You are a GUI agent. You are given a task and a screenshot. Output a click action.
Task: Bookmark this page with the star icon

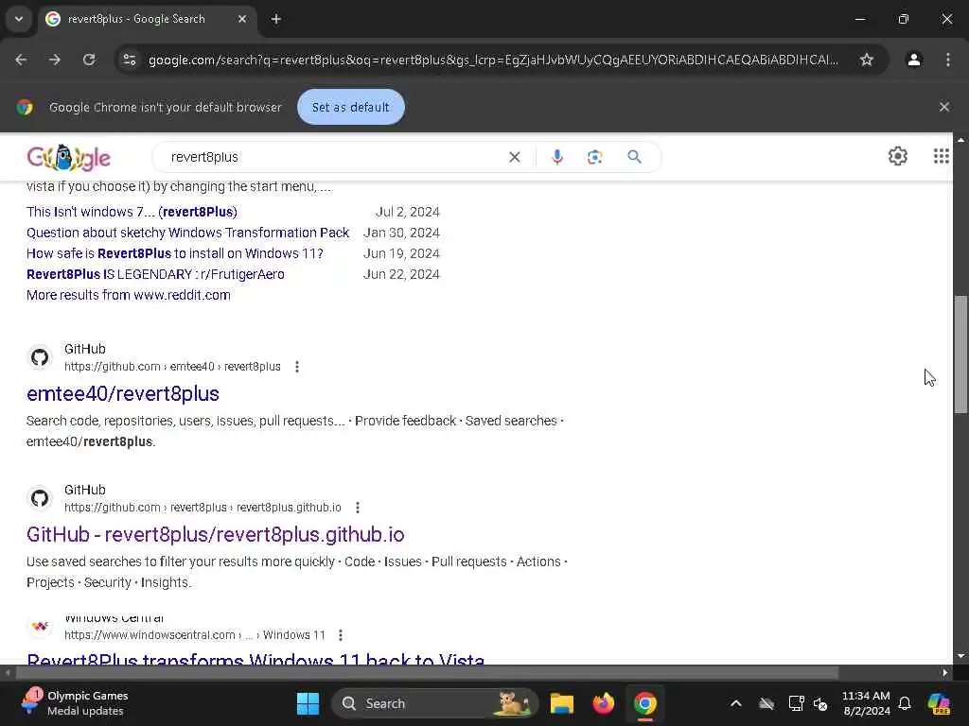tap(867, 60)
